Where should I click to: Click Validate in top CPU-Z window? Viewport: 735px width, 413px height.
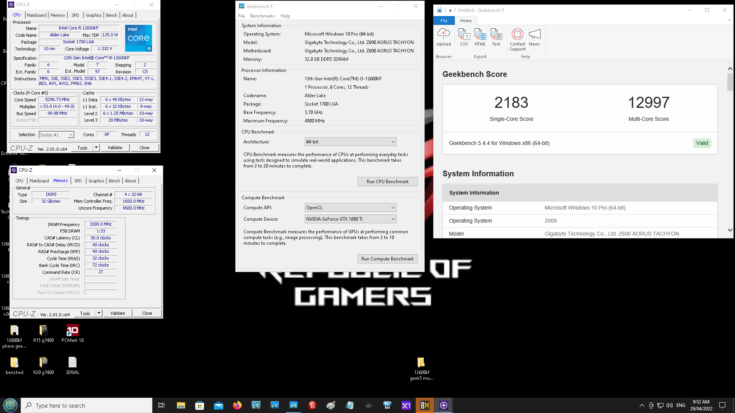click(x=115, y=148)
